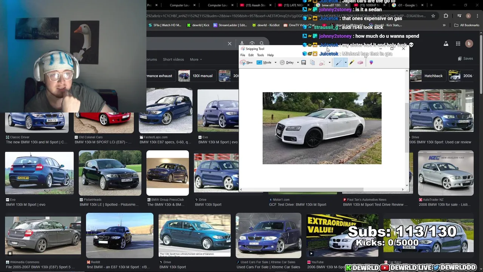Image resolution: width=483 pixels, height=272 pixels.
Task: Bookmark this page with the star icon
Action: coord(433,16)
